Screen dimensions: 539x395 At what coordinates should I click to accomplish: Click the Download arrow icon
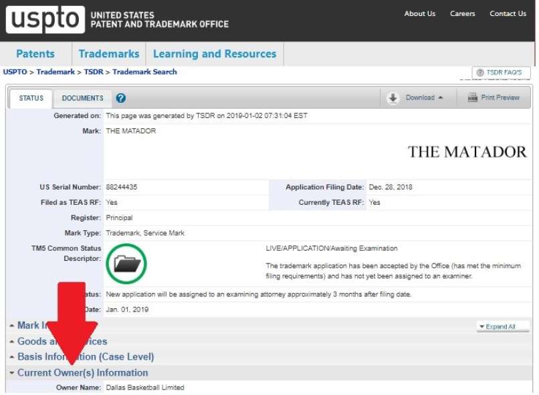(393, 97)
